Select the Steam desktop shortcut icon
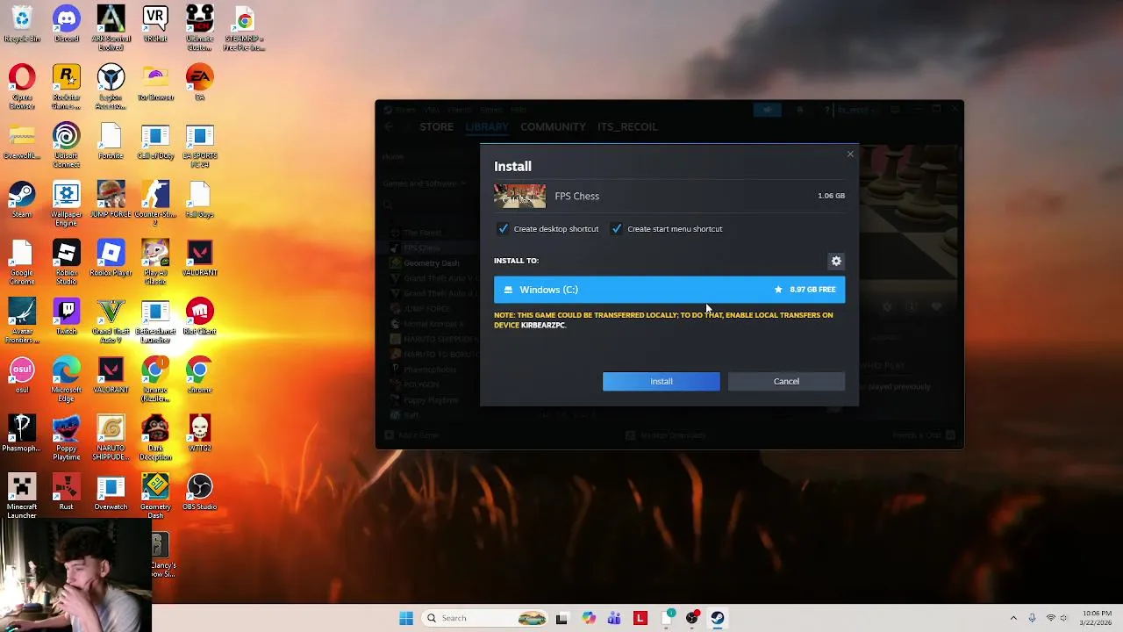The height and width of the screenshot is (632, 1123). click(x=22, y=198)
